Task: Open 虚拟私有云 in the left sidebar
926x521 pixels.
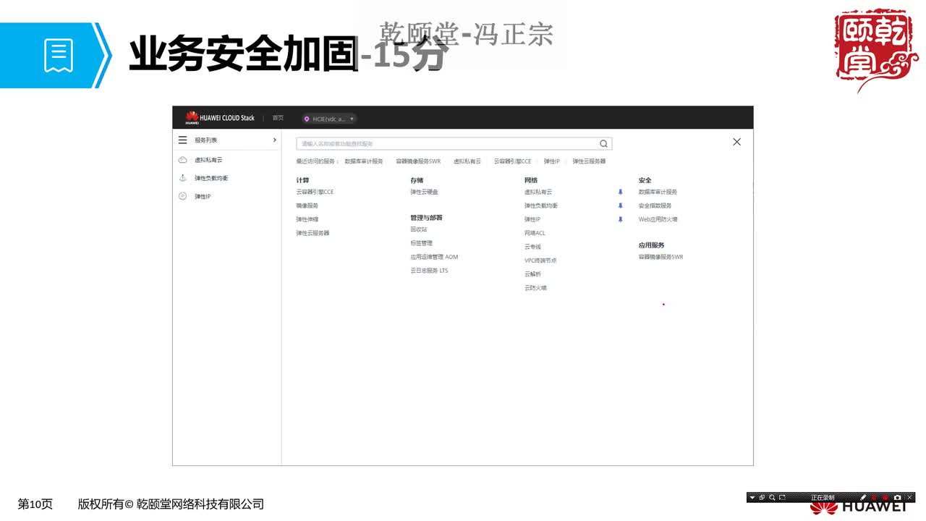Action: (x=208, y=159)
